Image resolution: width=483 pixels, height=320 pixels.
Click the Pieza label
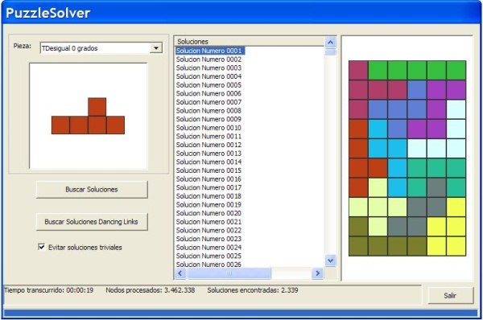pos(23,46)
